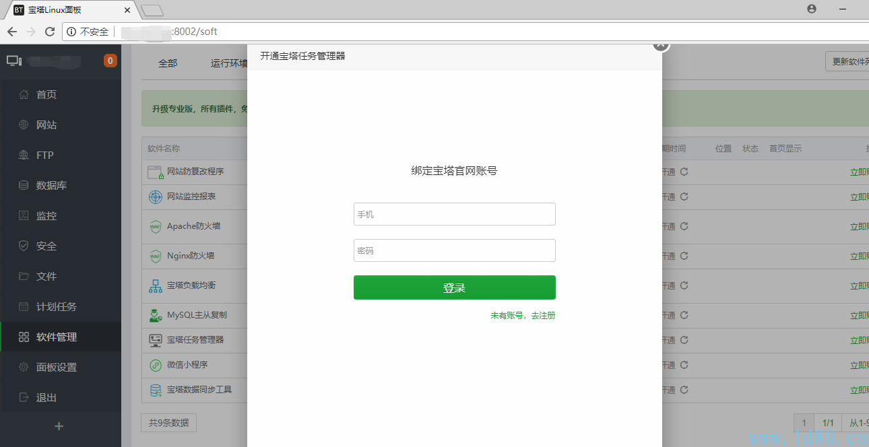Follow the 未有账号，去注册 link
Image resolution: width=869 pixels, height=447 pixels.
[x=523, y=315]
